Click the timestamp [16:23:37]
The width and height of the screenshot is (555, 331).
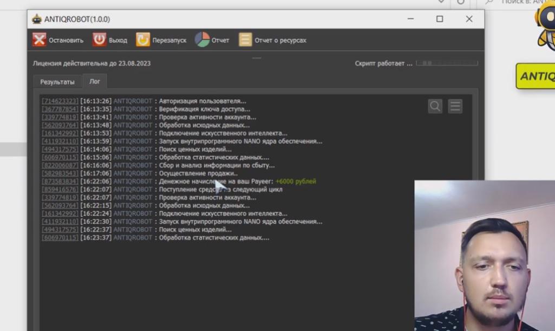tap(96, 237)
